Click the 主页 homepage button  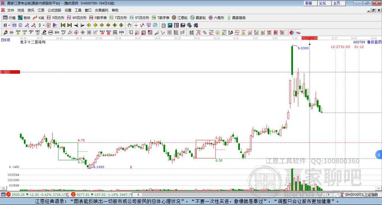click(x=339, y=3)
